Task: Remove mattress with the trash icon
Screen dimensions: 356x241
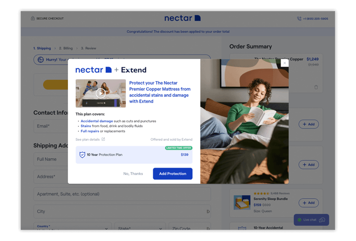Action: click(x=316, y=87)
